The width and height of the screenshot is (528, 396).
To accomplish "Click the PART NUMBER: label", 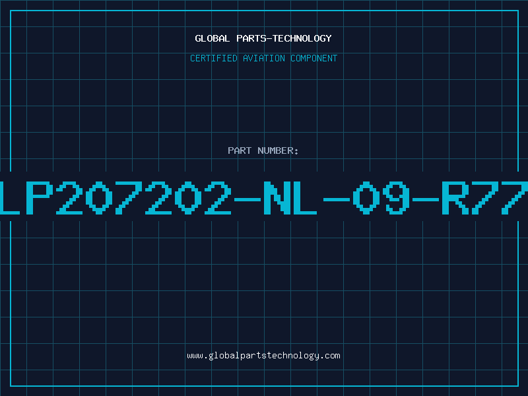I will coord(263,150).
